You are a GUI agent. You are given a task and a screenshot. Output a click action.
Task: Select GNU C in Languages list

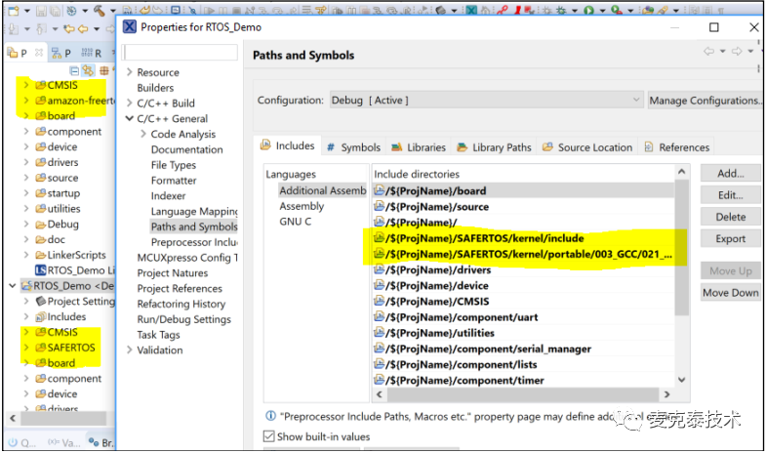coord(296,222)
